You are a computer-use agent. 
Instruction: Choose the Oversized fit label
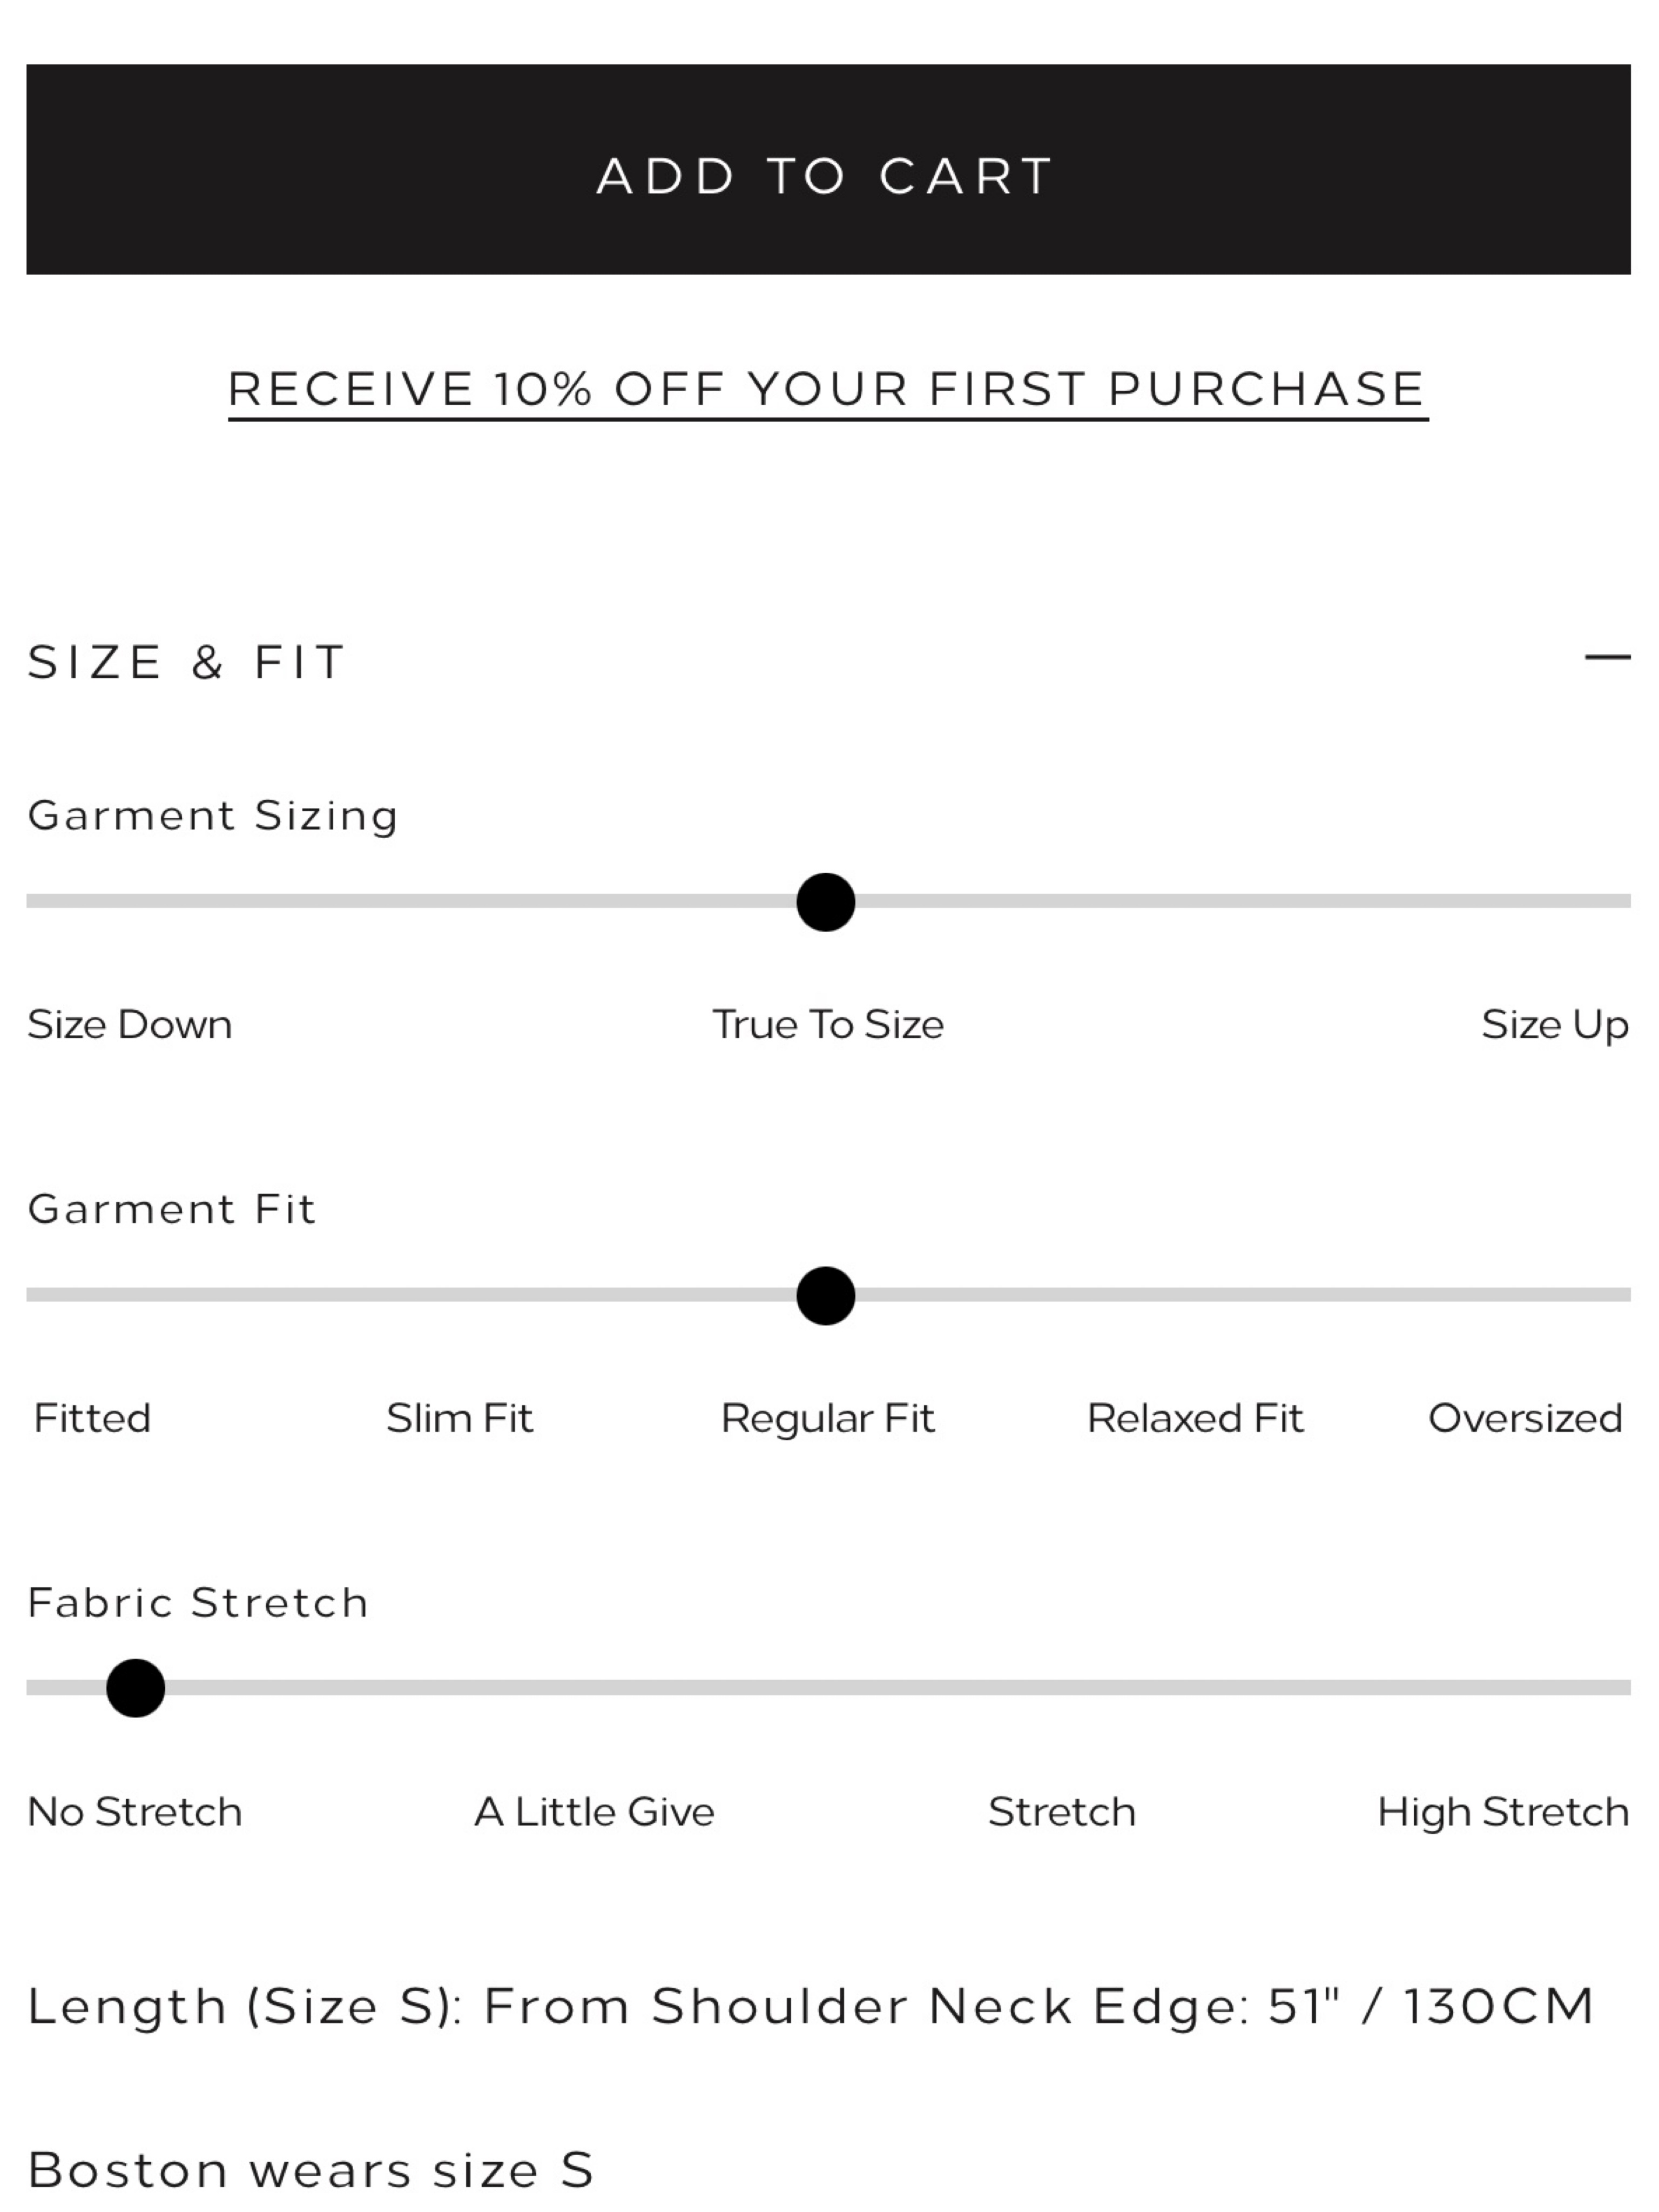(x=1525, y=1418)
